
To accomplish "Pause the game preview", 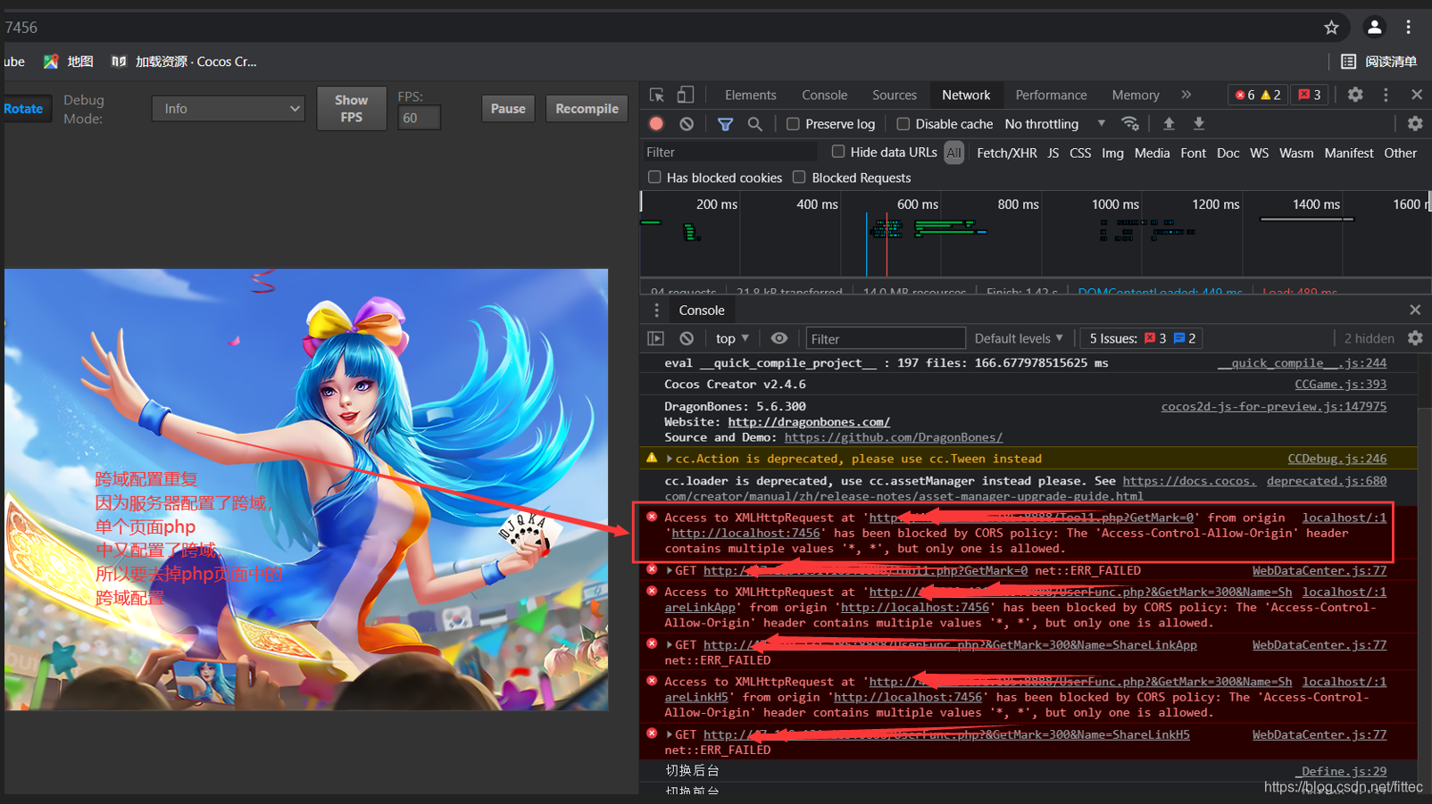I will coord(508,109).
